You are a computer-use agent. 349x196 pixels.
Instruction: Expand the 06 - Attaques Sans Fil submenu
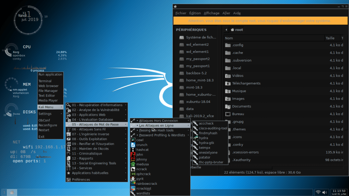[x=89, y=129]
